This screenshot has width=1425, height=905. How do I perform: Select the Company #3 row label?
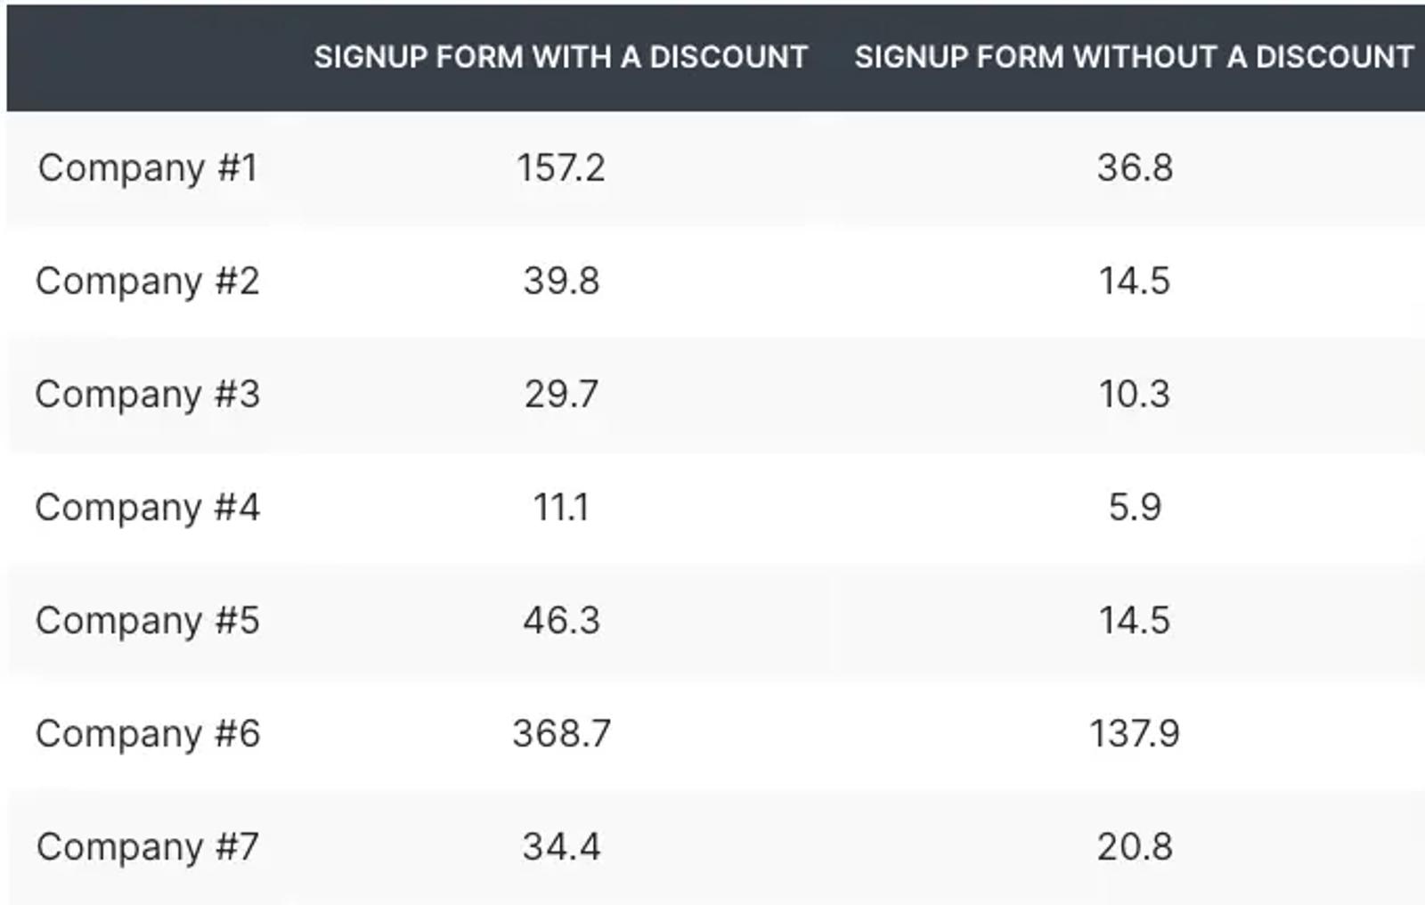pyautogui.click(x=148, y=395)
